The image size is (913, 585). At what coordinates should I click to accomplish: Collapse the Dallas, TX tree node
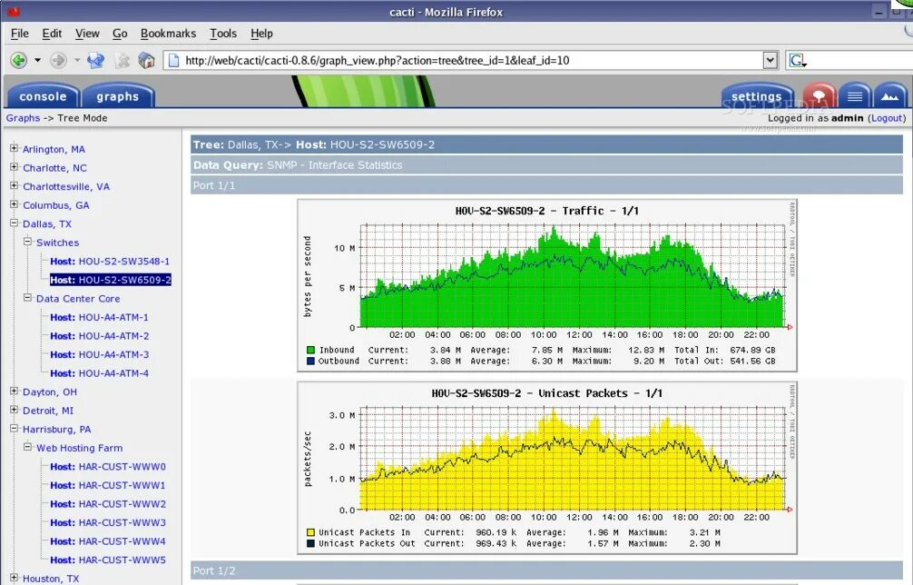click(x=14, y=223)
